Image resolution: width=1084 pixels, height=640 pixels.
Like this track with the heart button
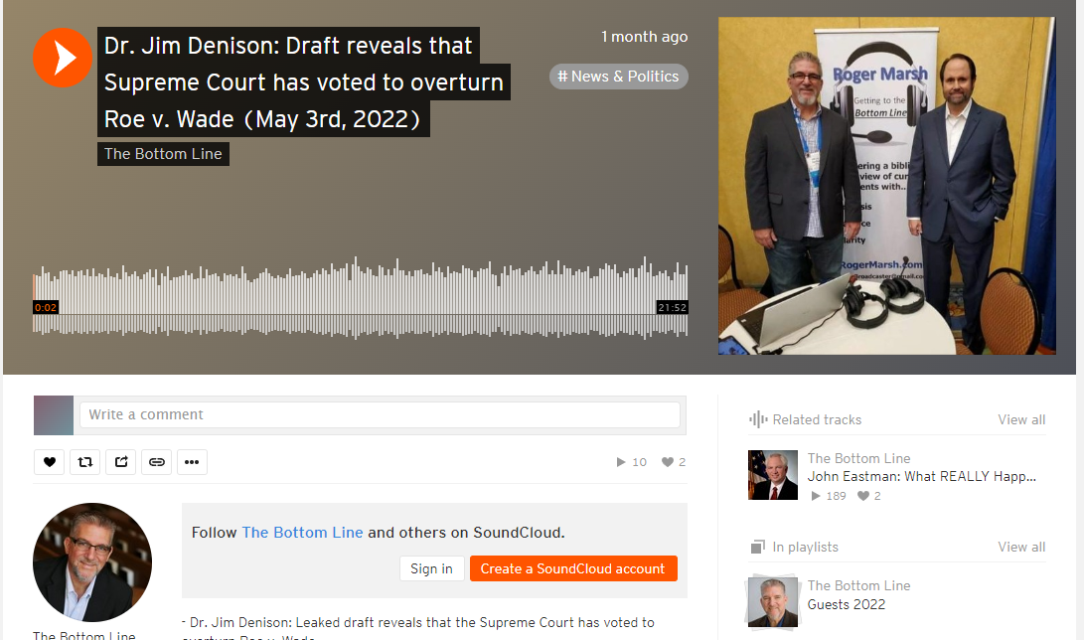pyautogui.click(x=49, y=462)
